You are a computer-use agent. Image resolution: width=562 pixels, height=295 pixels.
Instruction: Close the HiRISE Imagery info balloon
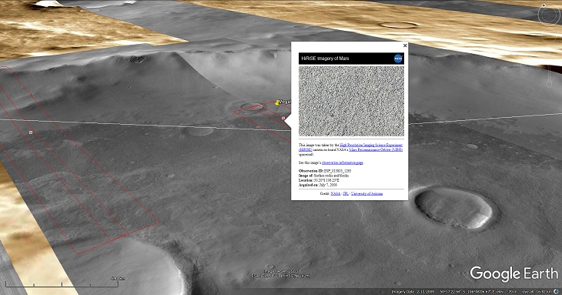(x=405, y=45)
